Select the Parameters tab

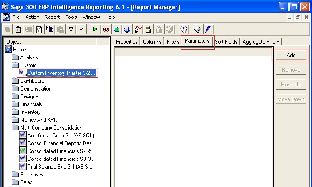click(197, 41)
